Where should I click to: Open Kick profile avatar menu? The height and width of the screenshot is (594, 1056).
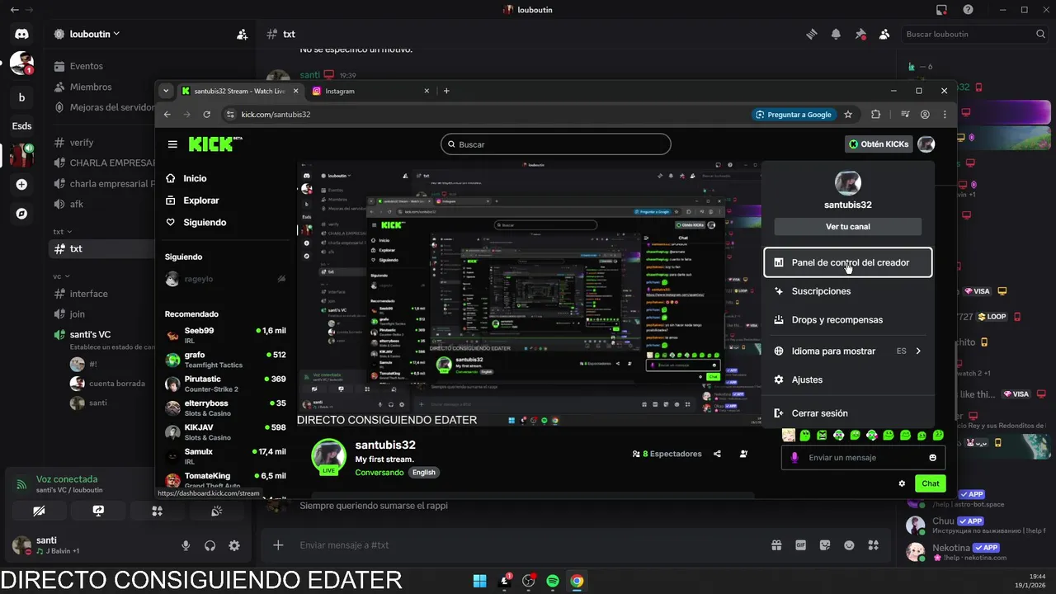point(926,144)
